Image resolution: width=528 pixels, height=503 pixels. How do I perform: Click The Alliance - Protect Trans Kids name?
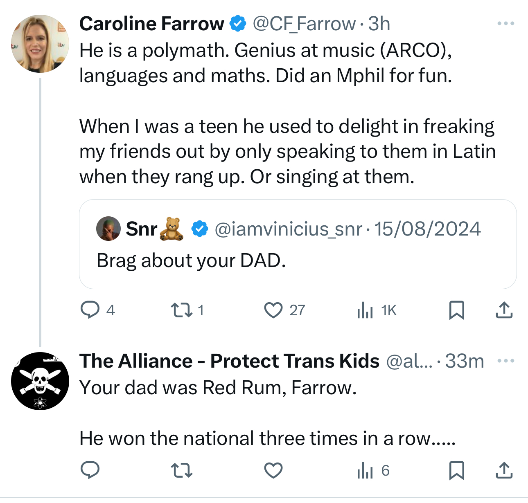tap(229, 361)
